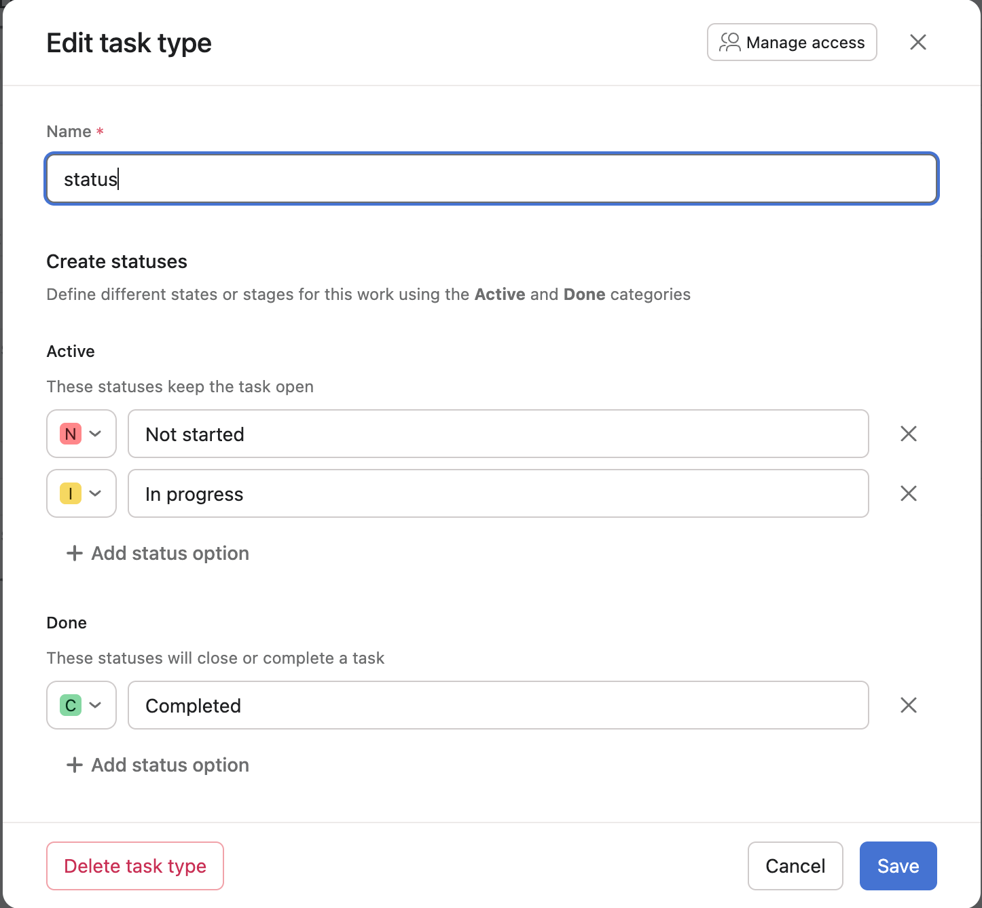Expand chevron next to Completed badge

(x=96, y=705)
